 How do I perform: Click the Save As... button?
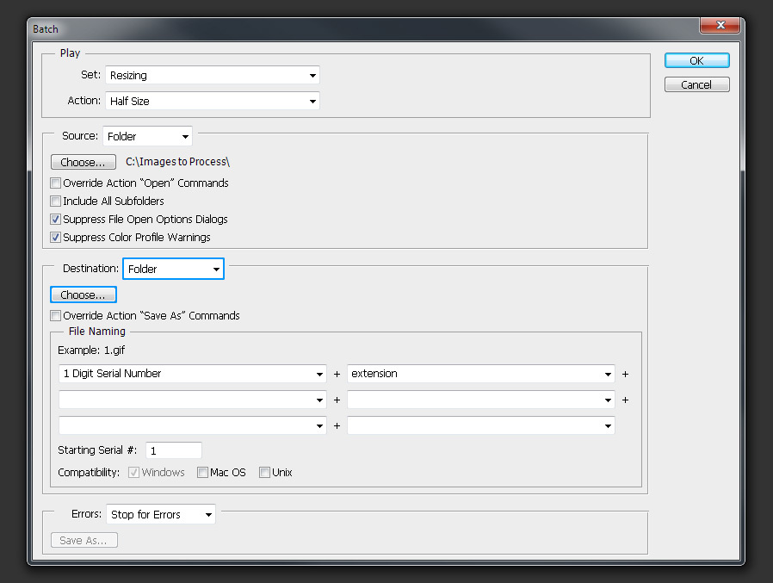coord(83,540)
